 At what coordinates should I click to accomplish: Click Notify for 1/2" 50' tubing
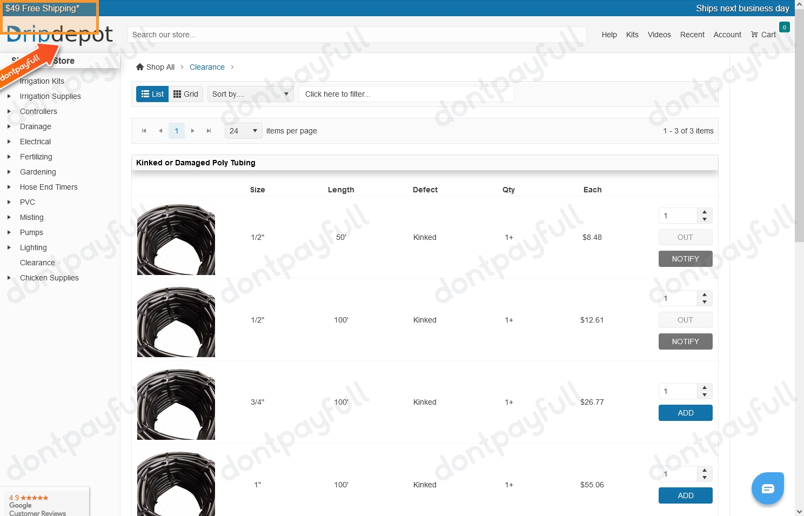point(685,259)
